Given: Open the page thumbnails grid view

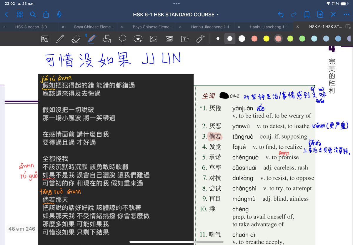Looking at the screenshot, I should point(20,14).
